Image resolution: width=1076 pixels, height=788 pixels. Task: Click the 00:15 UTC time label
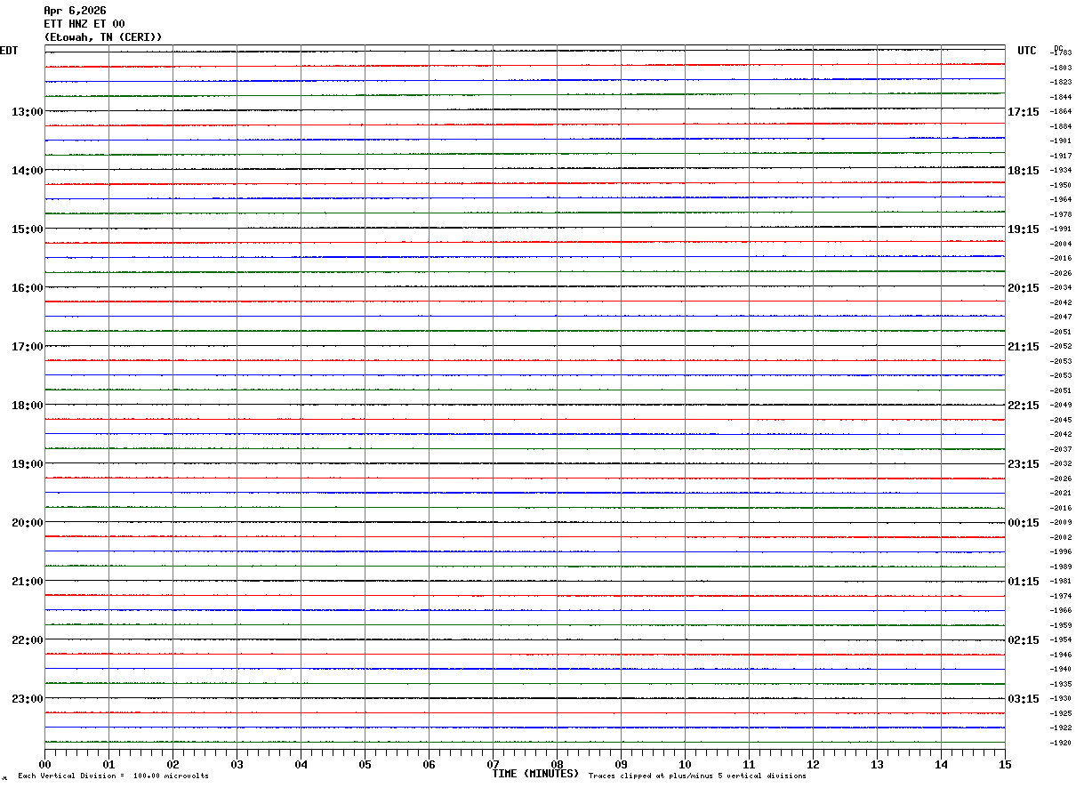1024,523
